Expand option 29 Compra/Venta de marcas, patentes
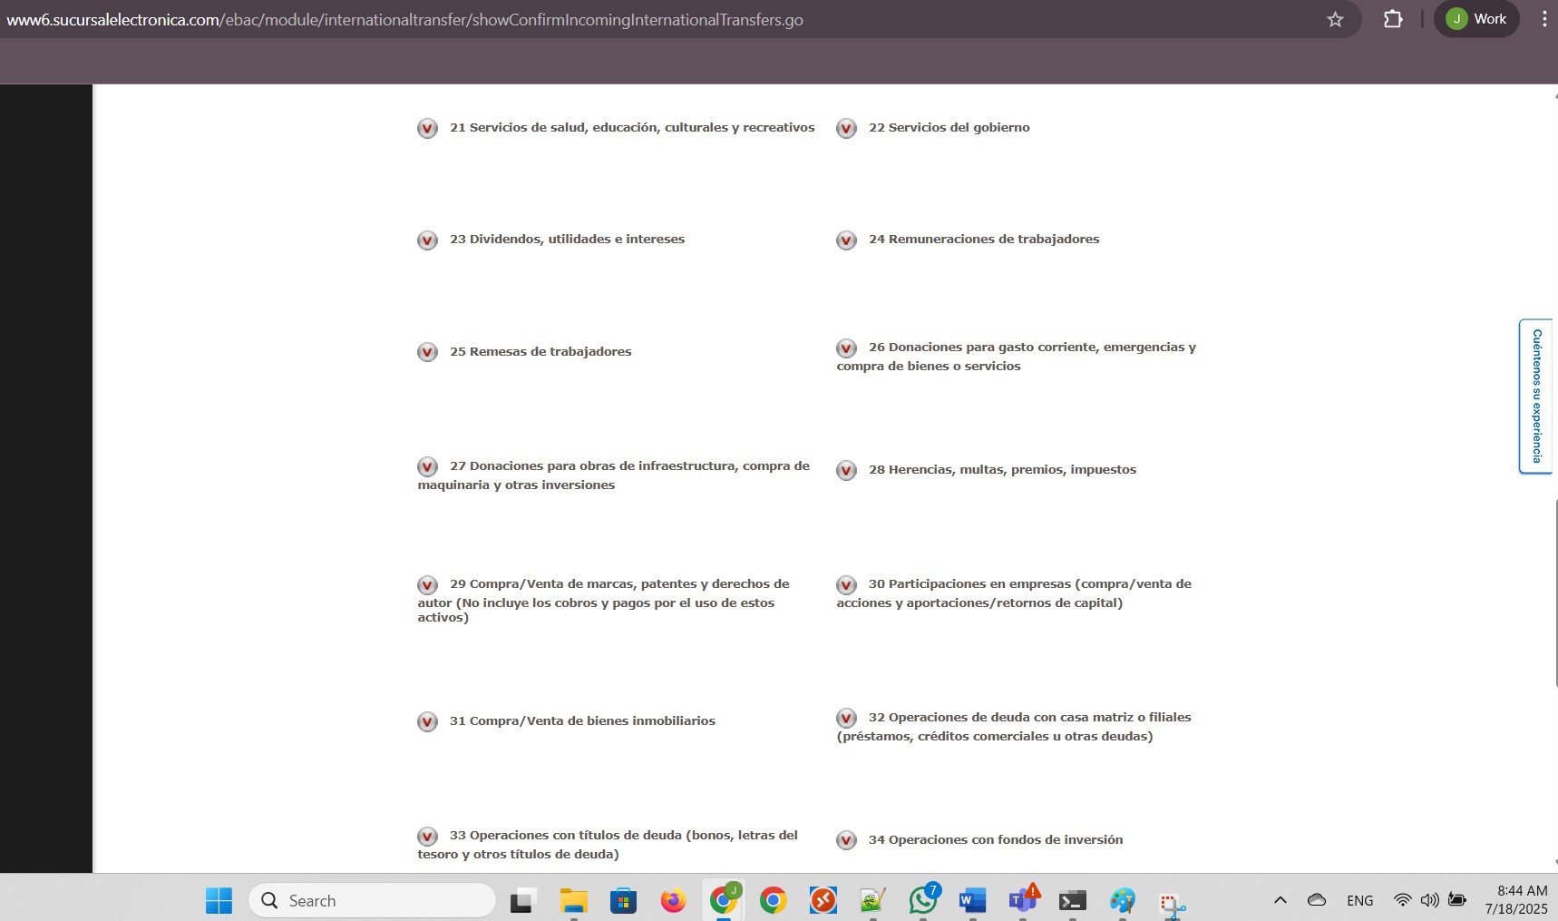1558x921 pixels. [x=427, y=584]
